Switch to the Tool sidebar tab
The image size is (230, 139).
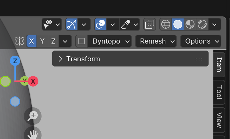coord(219,92)
